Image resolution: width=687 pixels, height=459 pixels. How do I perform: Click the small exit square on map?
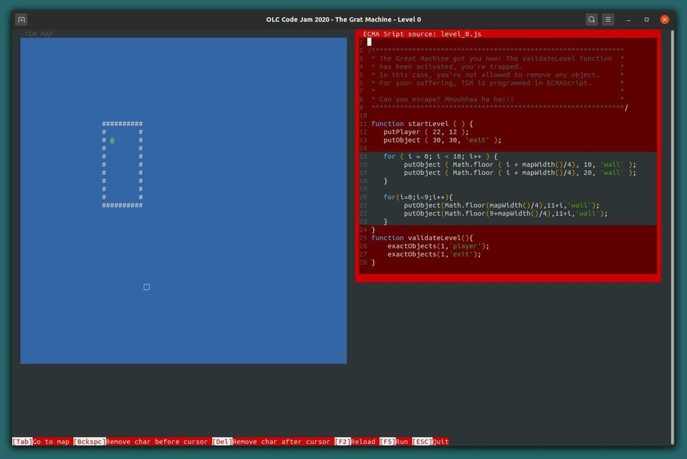coord(147,287)
